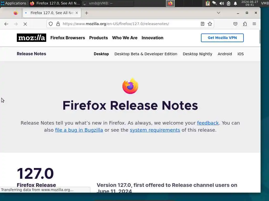Click the panel clock date and time

tap(250, 3)
